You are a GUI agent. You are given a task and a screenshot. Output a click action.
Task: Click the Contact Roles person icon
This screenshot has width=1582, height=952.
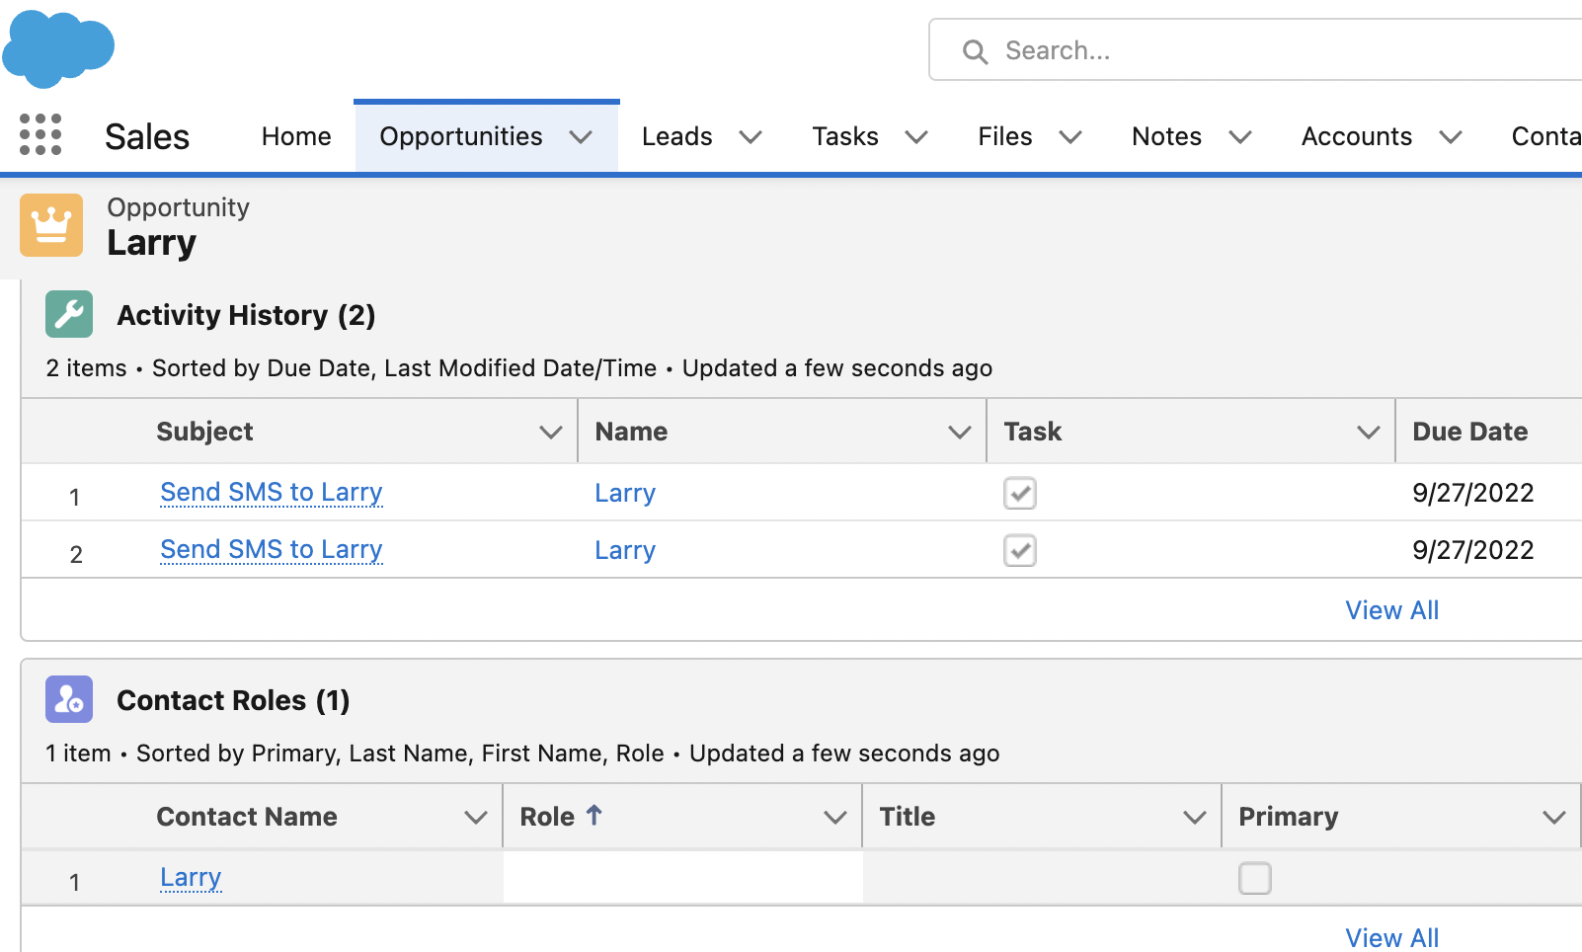pyautogui.click(x=69, y=699)
